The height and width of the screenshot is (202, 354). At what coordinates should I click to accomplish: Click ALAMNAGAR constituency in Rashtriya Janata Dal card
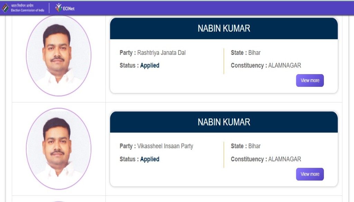(285, 65)
